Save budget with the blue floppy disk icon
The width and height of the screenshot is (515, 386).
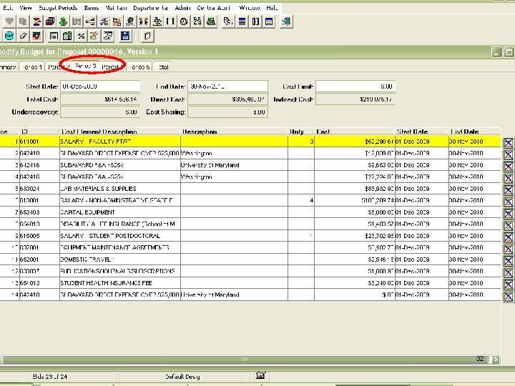coord(125,36)
